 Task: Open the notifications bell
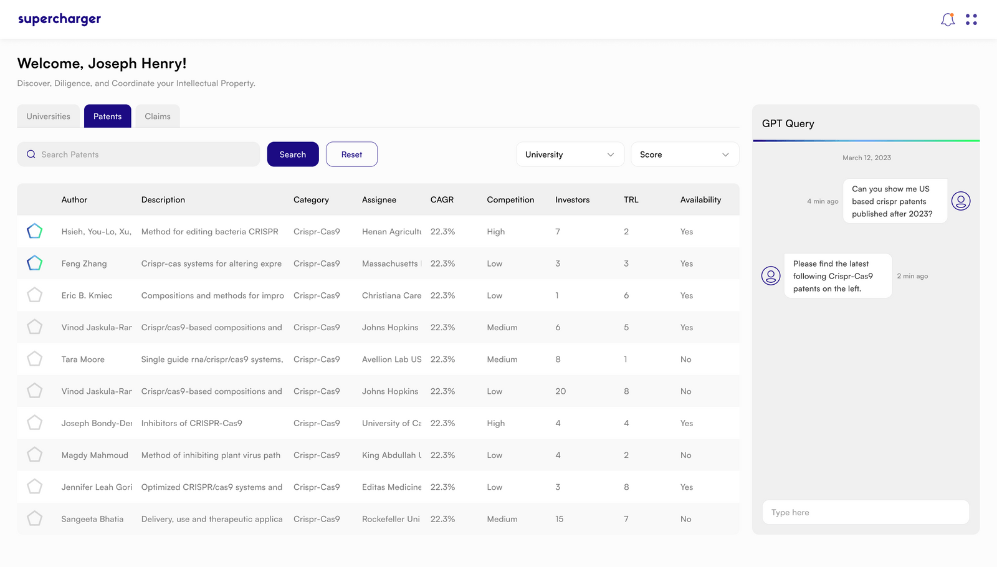[948, 19]
